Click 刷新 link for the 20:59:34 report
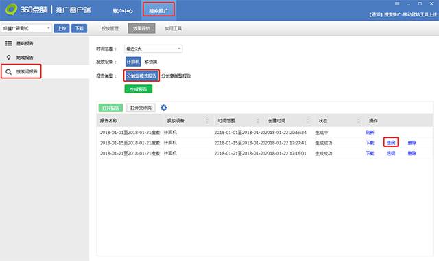Viewport: 439px width, 261px height. pyautogui.click(x=370, y=133)
